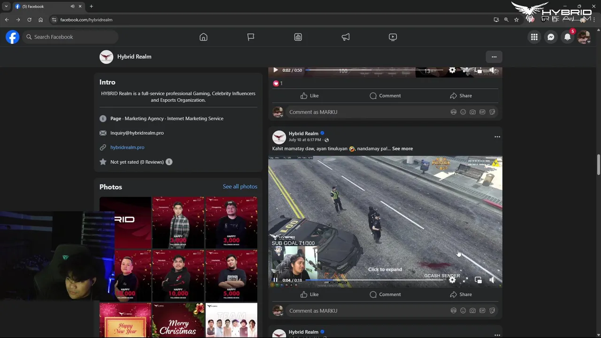Viewport: 601px width, 338px height.
Task: Open the Messenger icon
Action: (551, 37)
